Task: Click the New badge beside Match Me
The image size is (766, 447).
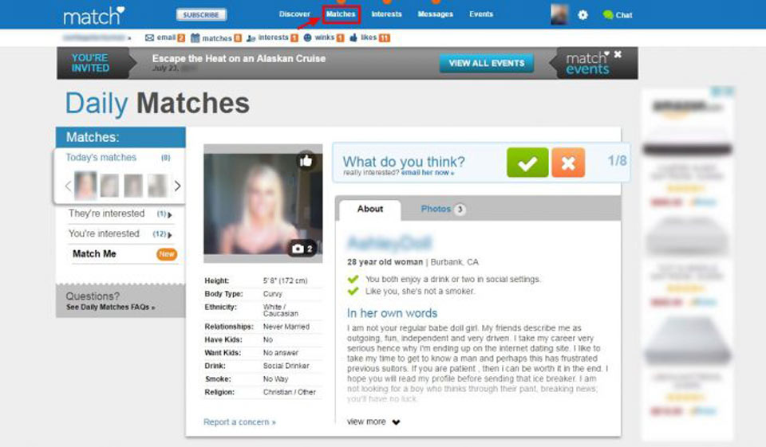Action: coord(167,254)
